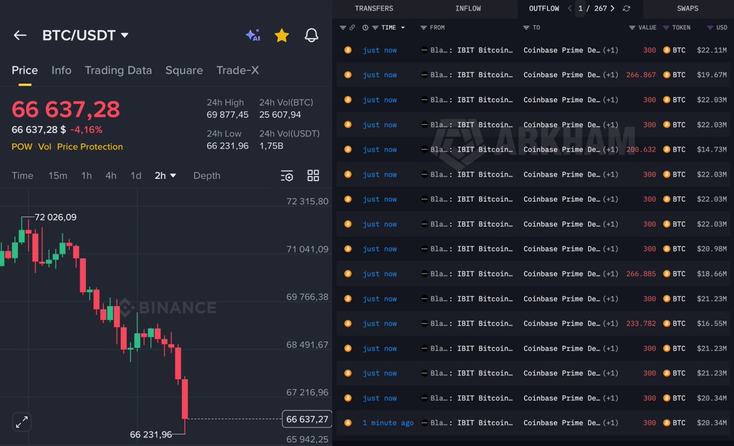The width and height of the screenshot is (734, 446).
Task: Go to next outflow page
Action: pos(612,9)
